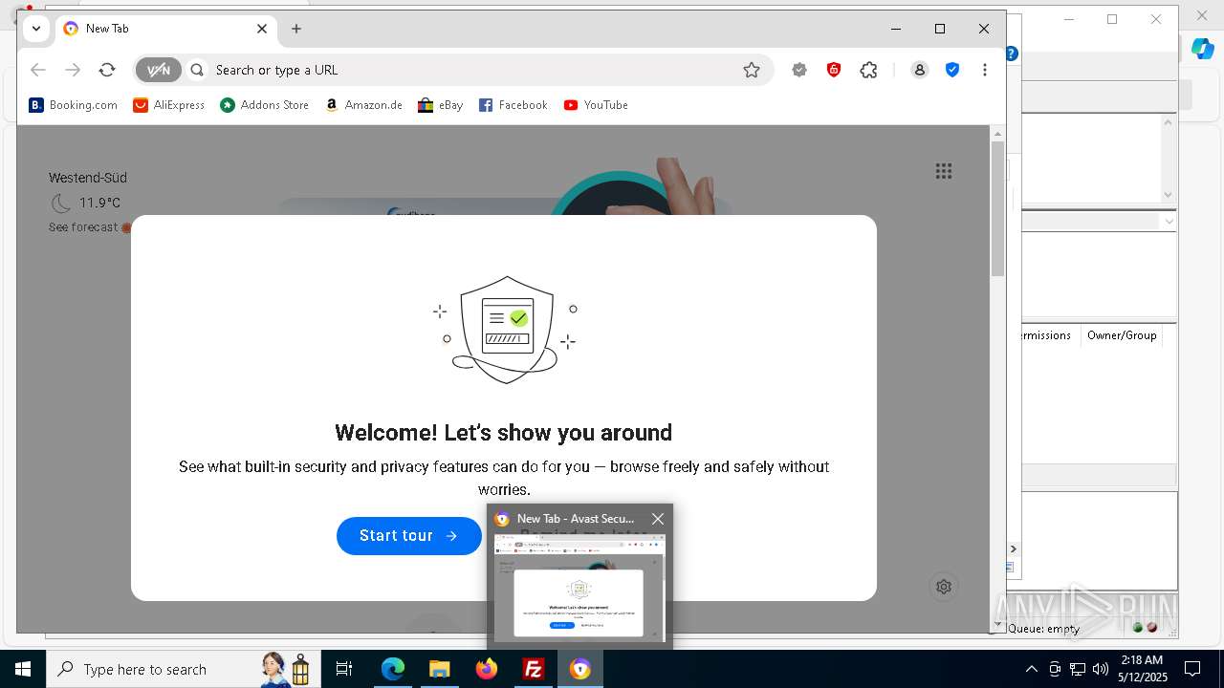1224x688 pixels.
Task: Open the red adblock shield extension
Action: pos(834,70)
